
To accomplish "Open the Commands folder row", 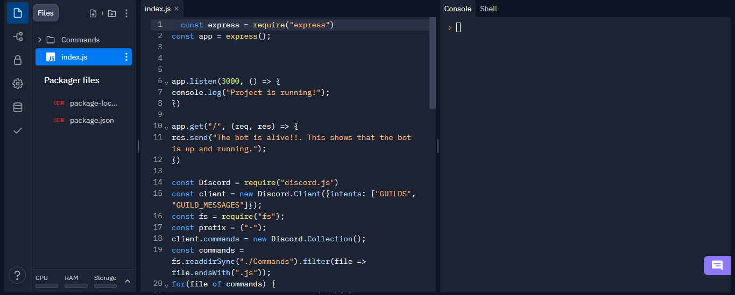I will (x=83, y=40).
